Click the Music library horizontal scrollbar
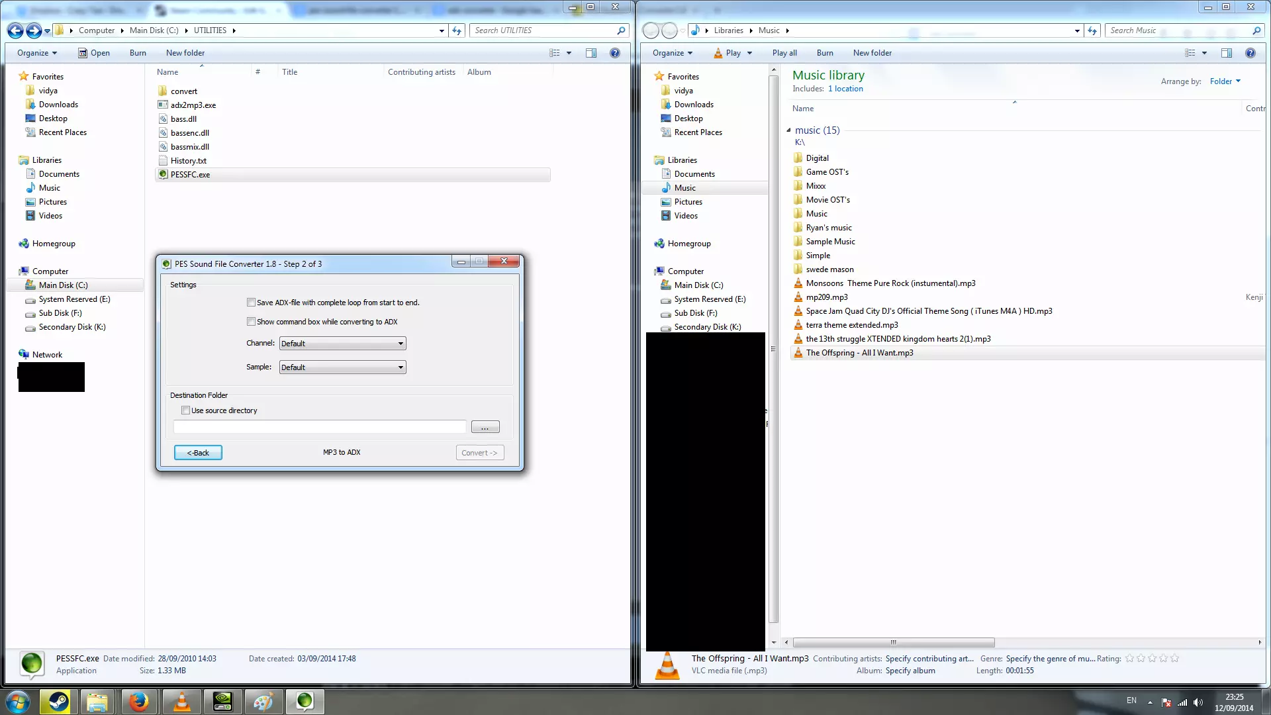 coord(893,642)
